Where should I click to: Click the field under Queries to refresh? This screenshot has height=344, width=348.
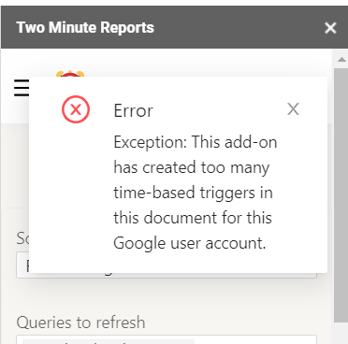click(x=167, y=339)
